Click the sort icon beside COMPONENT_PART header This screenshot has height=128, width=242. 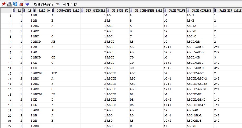tap(53, 10)
